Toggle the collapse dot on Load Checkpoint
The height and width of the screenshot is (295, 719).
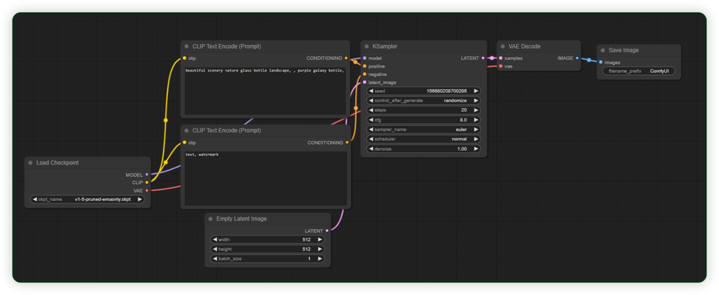[x=30, y=163]
